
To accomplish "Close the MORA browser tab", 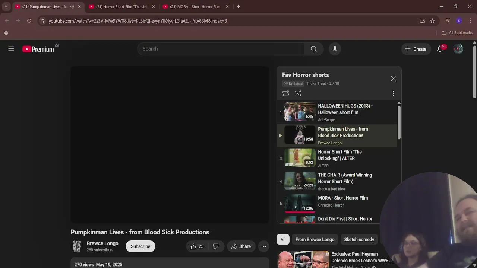I will [x=227, y=7].
